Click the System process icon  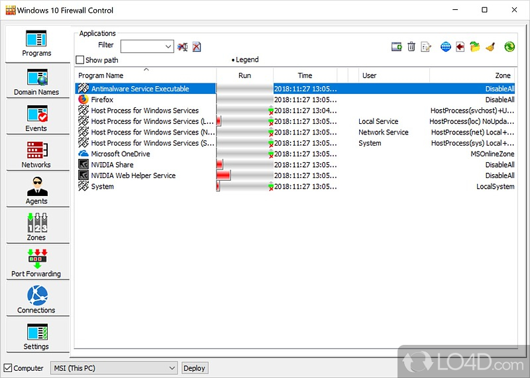[83, 186]
